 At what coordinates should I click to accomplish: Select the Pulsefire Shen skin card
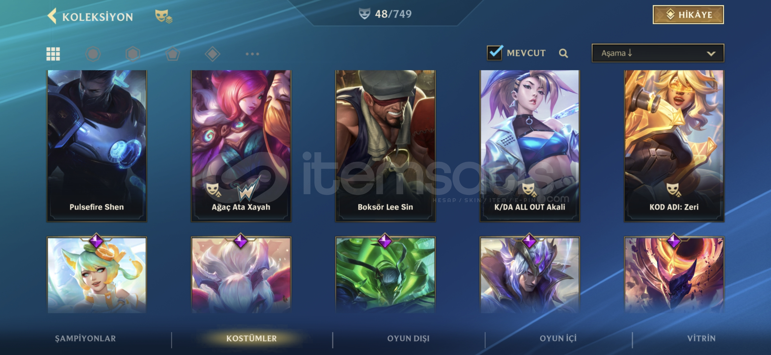click(x=97, y=146)
